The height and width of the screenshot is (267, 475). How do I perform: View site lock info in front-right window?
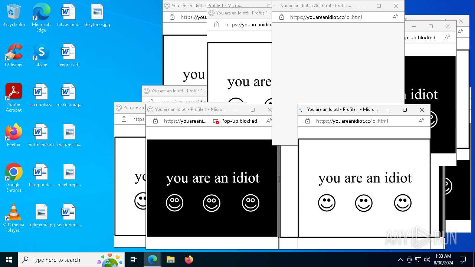click(x=307, y=121)
